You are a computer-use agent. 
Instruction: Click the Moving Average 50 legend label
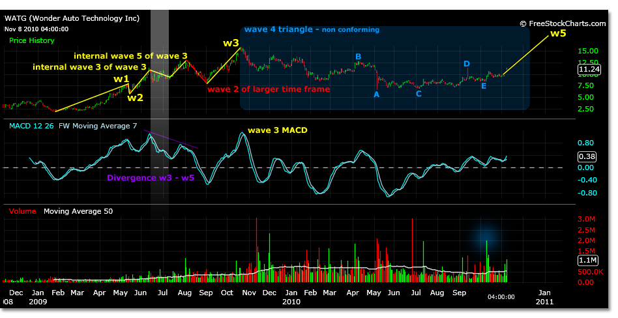tap(72, 211)
